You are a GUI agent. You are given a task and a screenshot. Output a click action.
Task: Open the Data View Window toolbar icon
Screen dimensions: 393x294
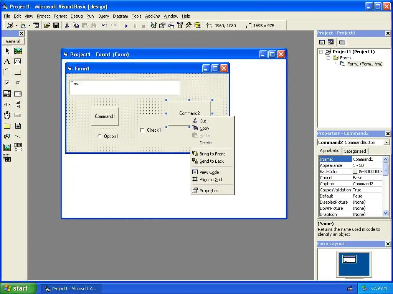tap(198, 25)
